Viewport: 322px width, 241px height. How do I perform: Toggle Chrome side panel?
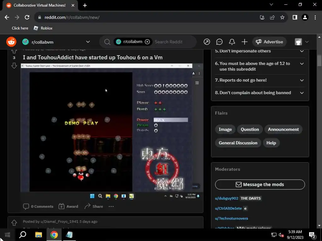click(x=295, y=17)
